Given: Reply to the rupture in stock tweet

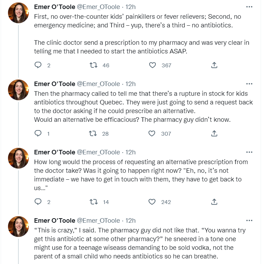Looking at the screenshot, I should click(x=39, y=134).
